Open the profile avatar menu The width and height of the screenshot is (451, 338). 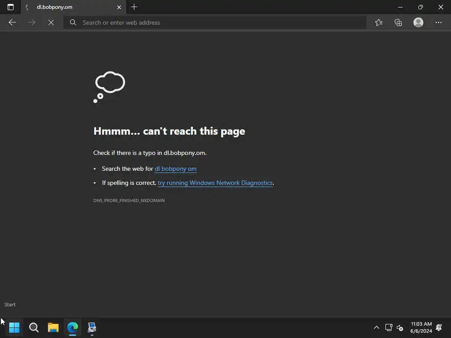[418, 22]
